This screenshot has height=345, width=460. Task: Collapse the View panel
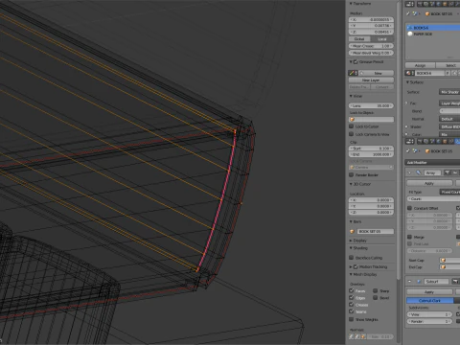[x=351, y=96]
